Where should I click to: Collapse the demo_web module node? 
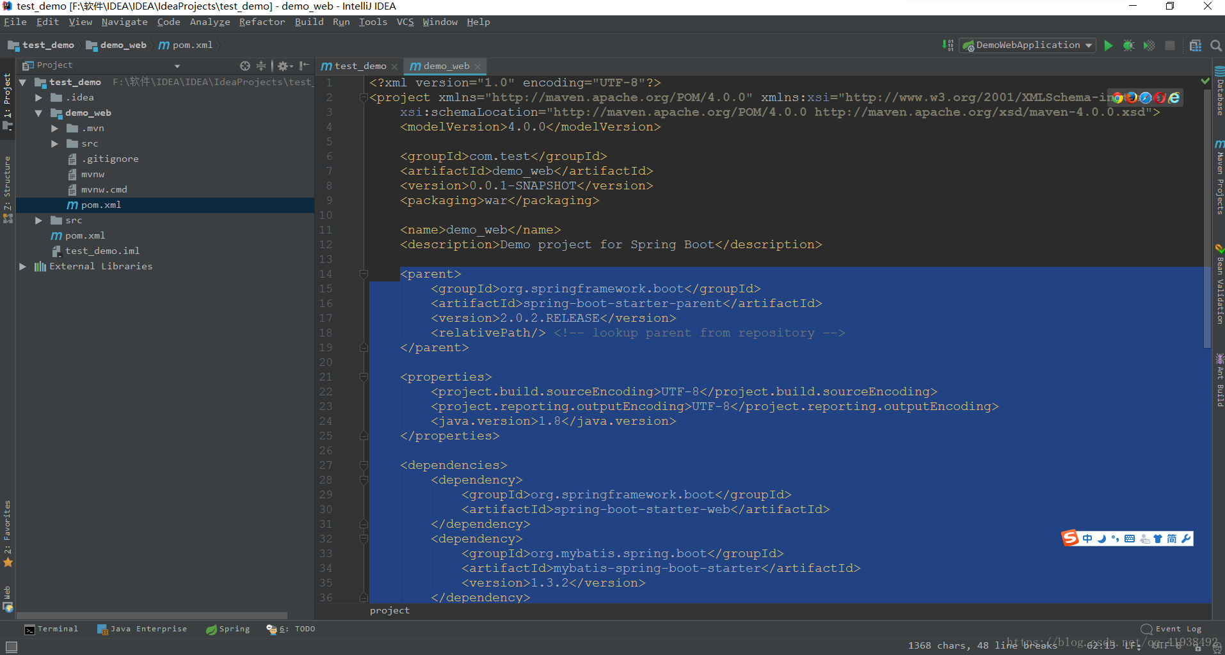(38, 113)
